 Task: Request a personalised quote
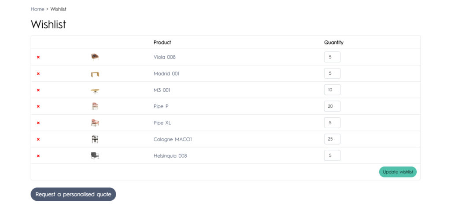pos(73,194)
